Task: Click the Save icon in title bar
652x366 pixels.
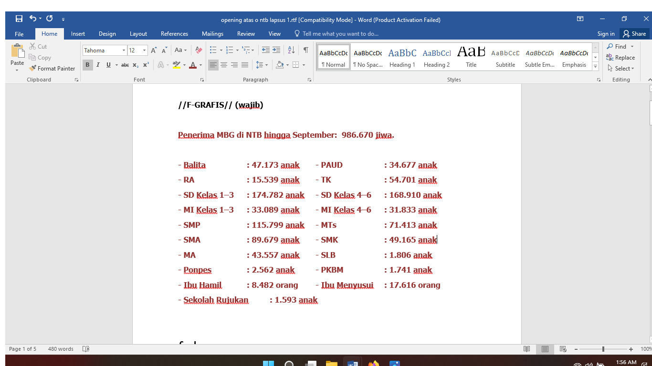Action: [19, 19]
